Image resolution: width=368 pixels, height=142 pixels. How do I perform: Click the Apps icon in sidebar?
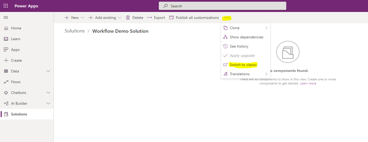[6, 50]
